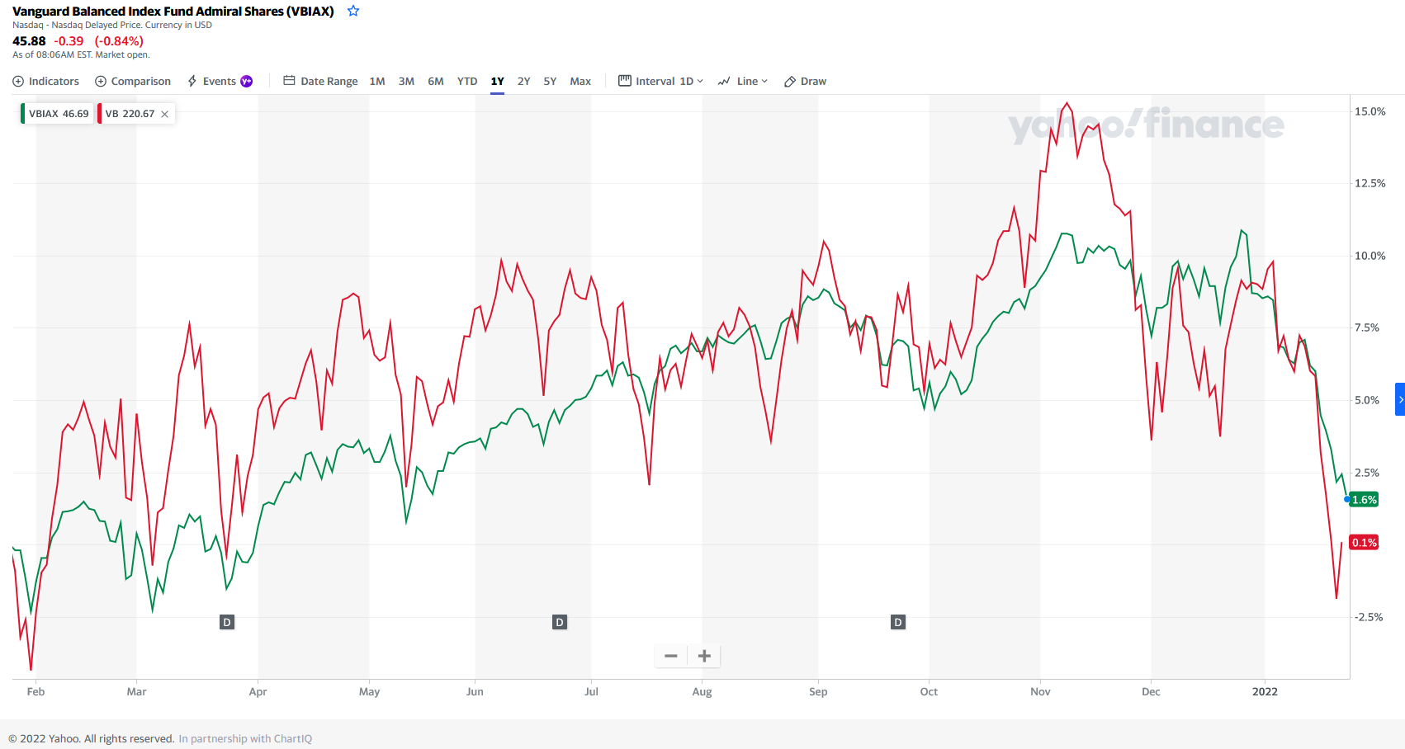1405x749 pixels.
Task: Zoom in with the plus button
Action: 704,656
